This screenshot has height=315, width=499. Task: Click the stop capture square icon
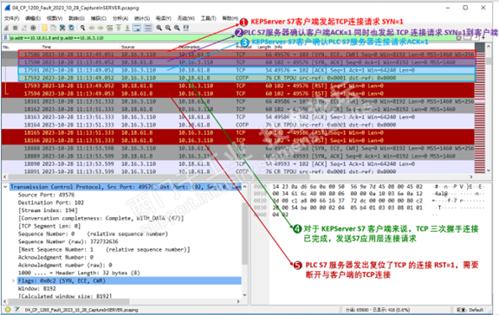click(x=15, y=28)
